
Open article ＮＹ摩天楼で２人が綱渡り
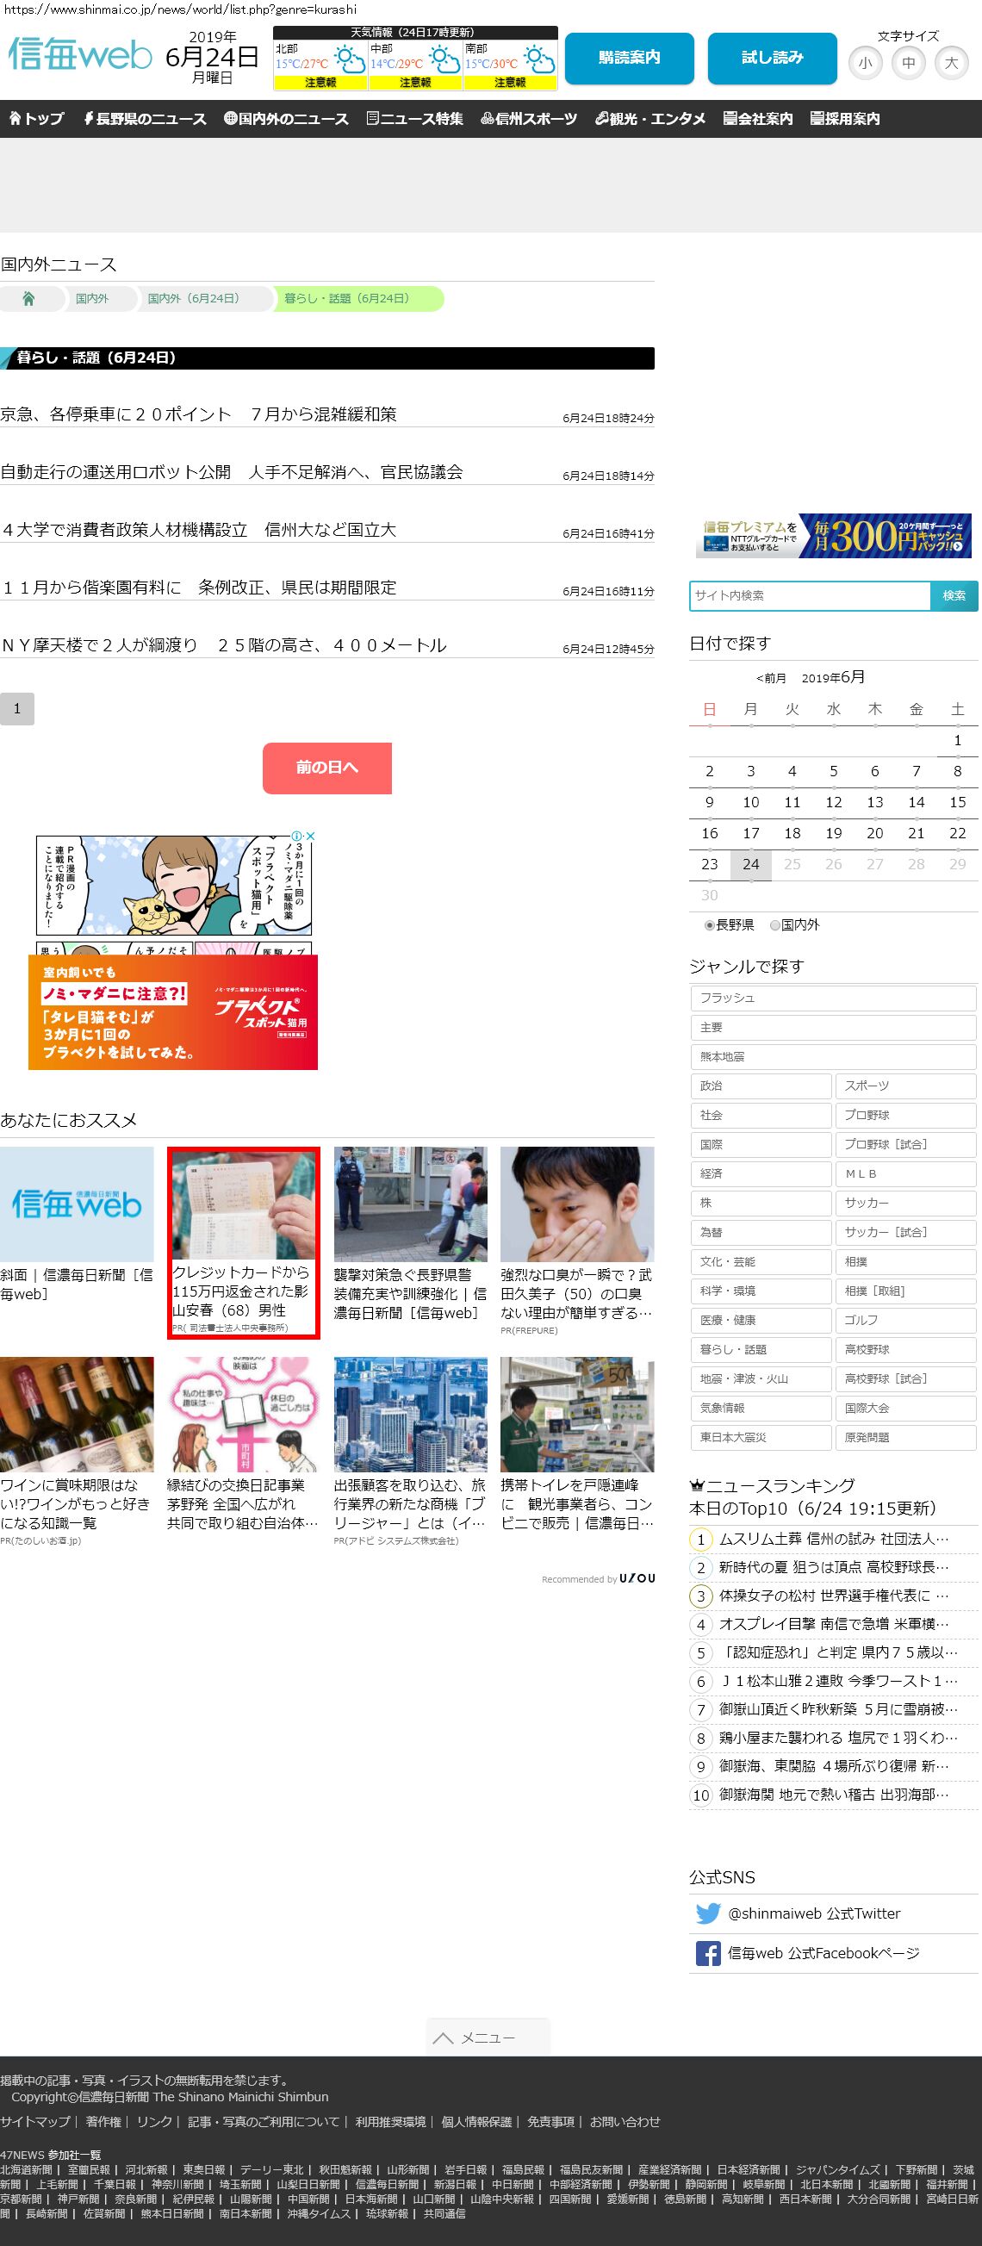(223, 645)
